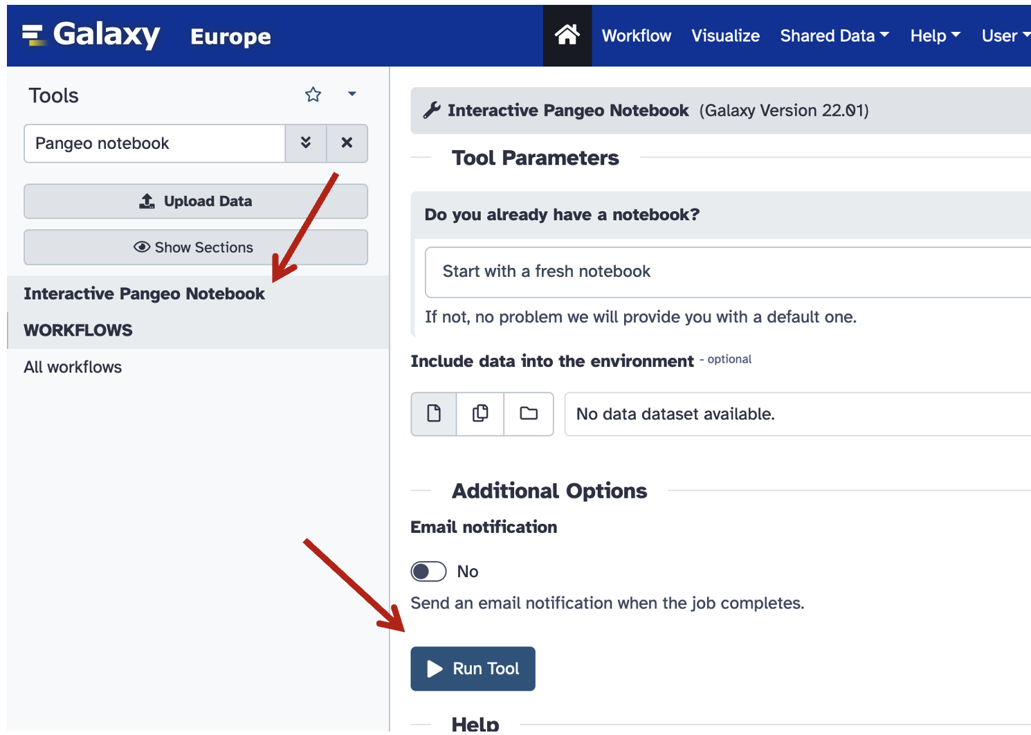
Task: Select multiple datasets input mode icon
Action: (480, 414)
